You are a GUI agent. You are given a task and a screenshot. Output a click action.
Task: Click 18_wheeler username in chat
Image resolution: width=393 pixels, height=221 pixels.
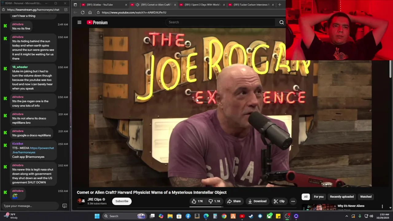click(x=20, y=67)
